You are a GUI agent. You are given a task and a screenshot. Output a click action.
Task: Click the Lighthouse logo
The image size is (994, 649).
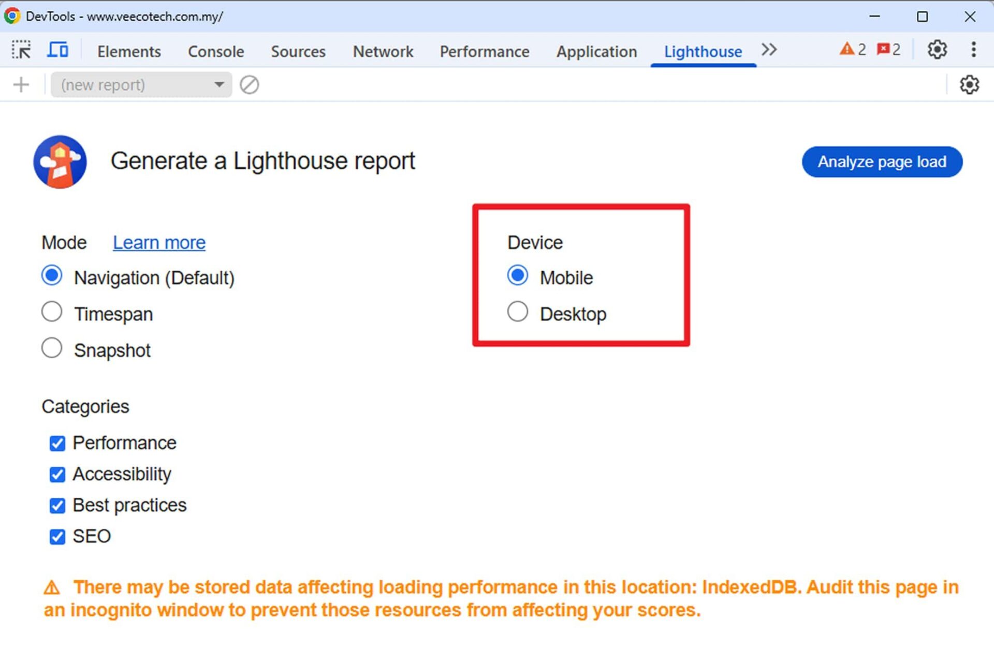(60, 161)
